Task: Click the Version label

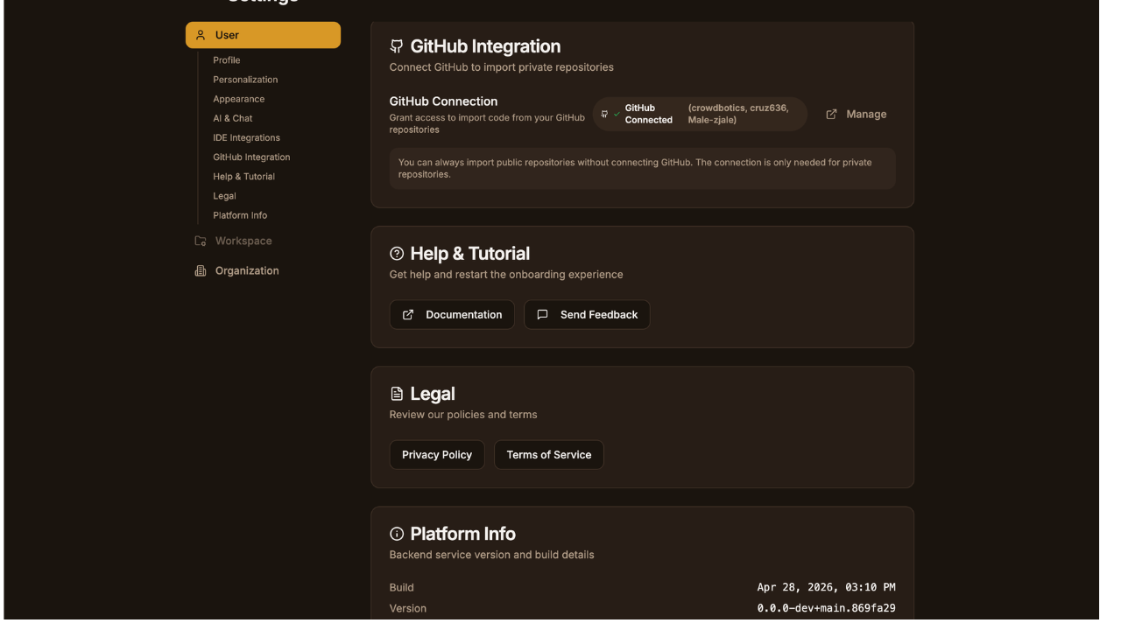Action: pyautogui.click(x=408, y=608)
